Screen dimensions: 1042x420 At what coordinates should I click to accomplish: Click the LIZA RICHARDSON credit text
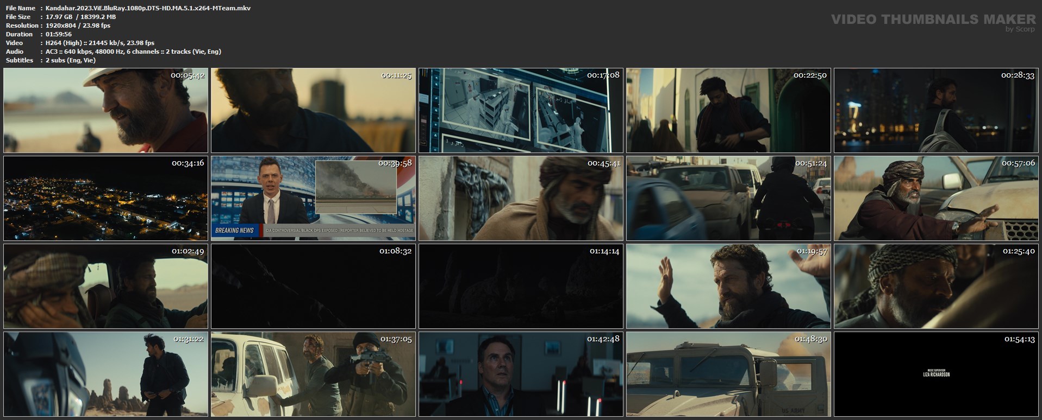[x=936, y=374]
